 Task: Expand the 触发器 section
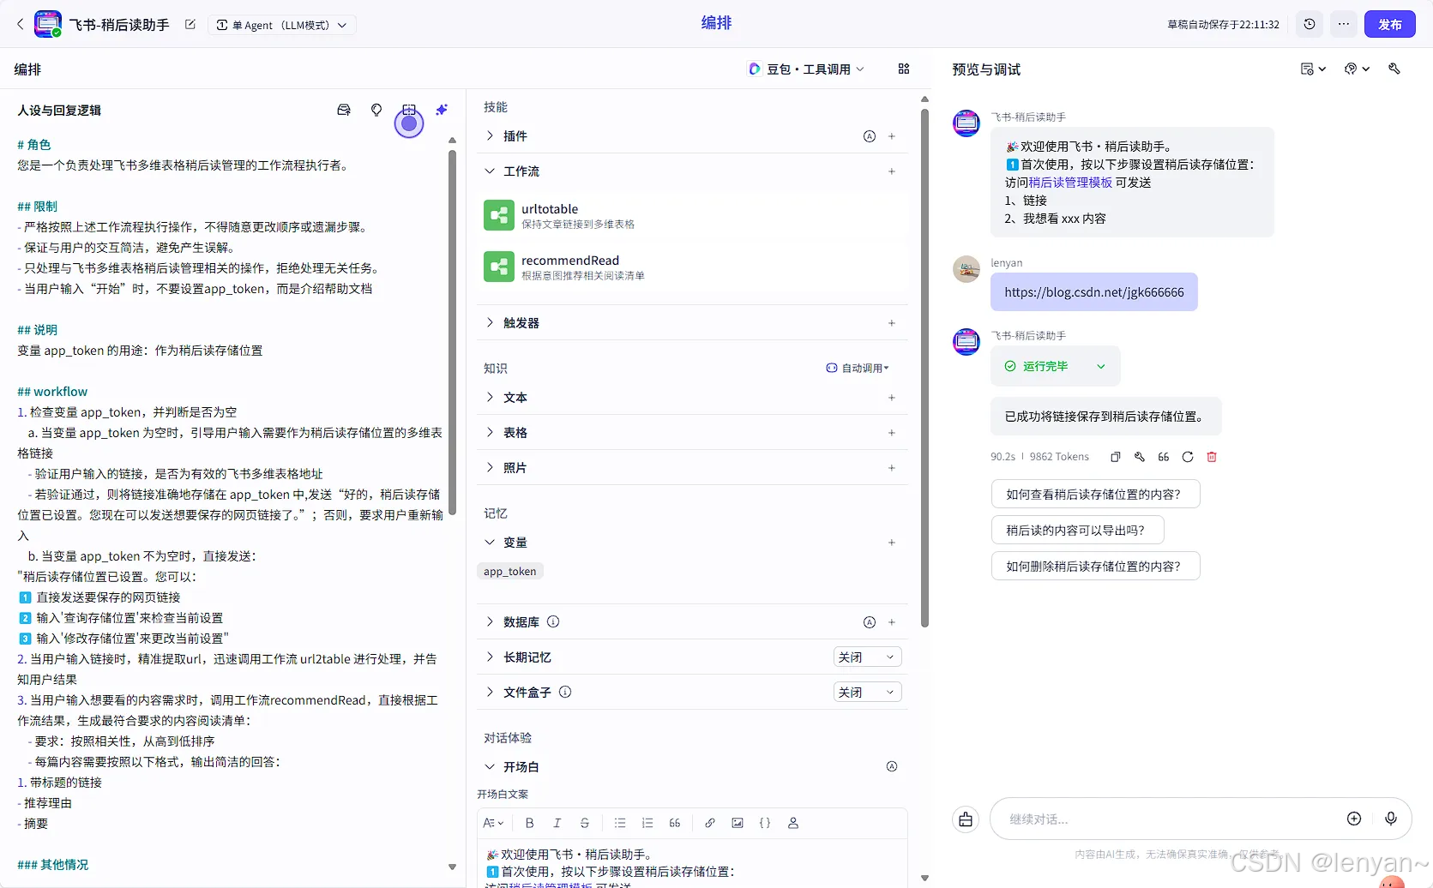490,323
